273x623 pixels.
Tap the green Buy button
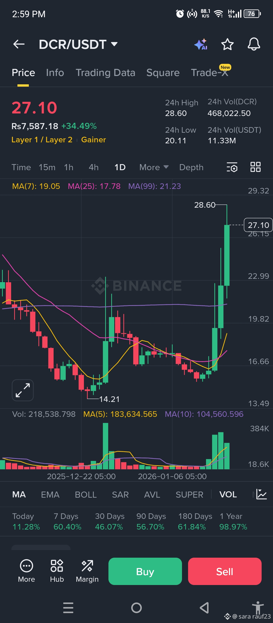(145, 571)
